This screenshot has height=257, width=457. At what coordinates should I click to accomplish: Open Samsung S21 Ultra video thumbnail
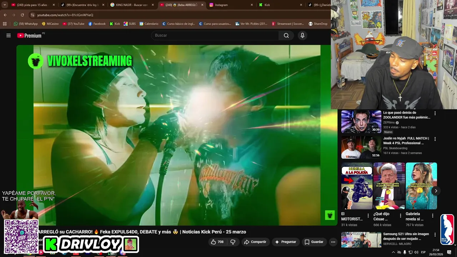(x=361, y=240)
